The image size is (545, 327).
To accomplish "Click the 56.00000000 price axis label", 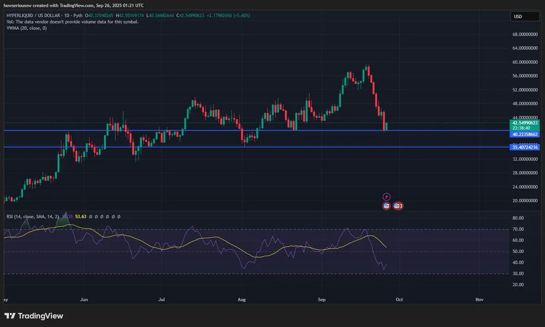I will click(525, 76).
